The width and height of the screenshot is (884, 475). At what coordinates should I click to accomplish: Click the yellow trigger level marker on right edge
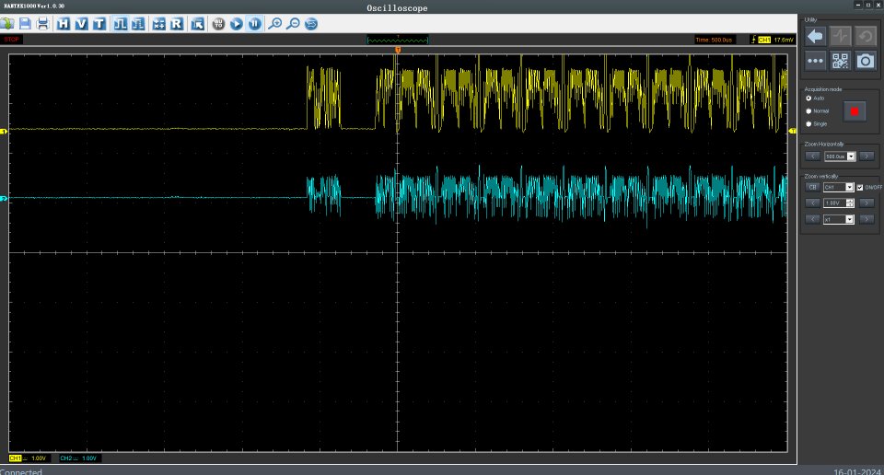[792, 131]
